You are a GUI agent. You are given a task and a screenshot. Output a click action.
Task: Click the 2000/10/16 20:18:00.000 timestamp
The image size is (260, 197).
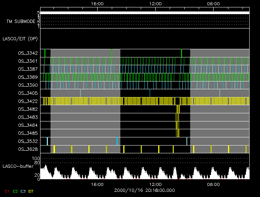pyautogui.click(x=144, y=190)
